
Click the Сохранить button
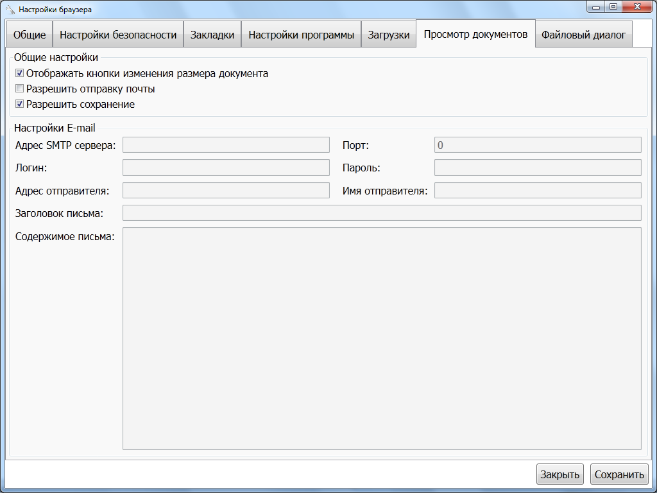pos(619,475)
